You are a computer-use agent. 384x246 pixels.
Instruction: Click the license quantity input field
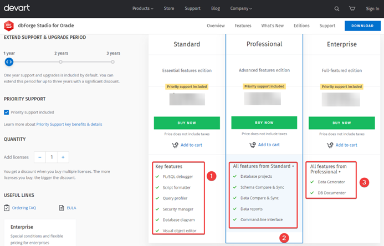[52, 157]
